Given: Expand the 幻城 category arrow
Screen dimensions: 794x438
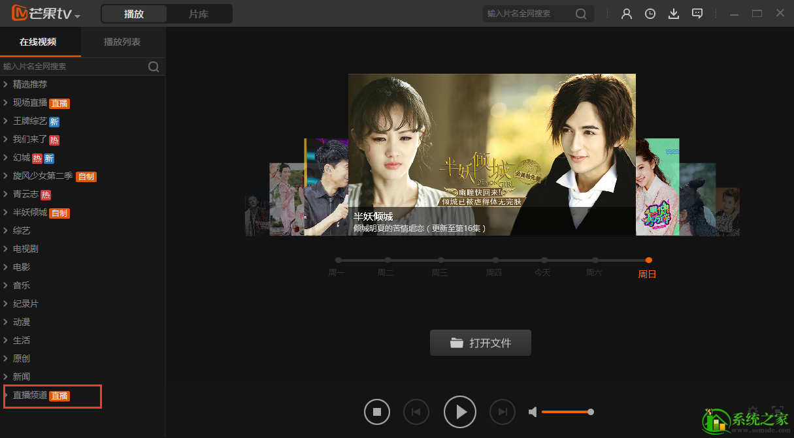Looking at the screenshot, I should [x=5, y=157].
